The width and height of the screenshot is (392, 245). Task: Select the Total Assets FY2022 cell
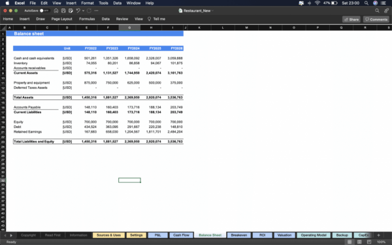(x=86, y=97)
